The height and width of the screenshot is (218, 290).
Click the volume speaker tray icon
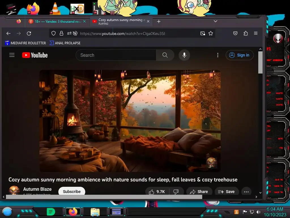click(258, 212)
